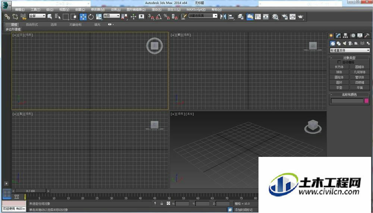This screenshot has width=373, height=213.
Task: Open the Material Editor icon
Action: point(275,17)
